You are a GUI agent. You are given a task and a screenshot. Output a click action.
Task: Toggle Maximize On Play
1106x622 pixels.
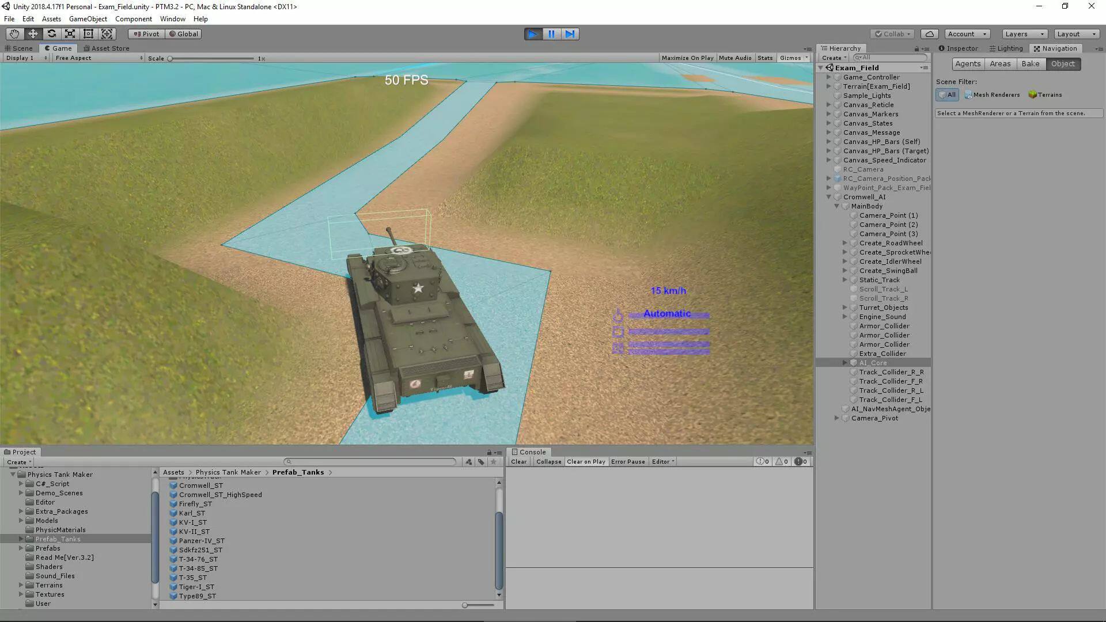click(687, 58)
